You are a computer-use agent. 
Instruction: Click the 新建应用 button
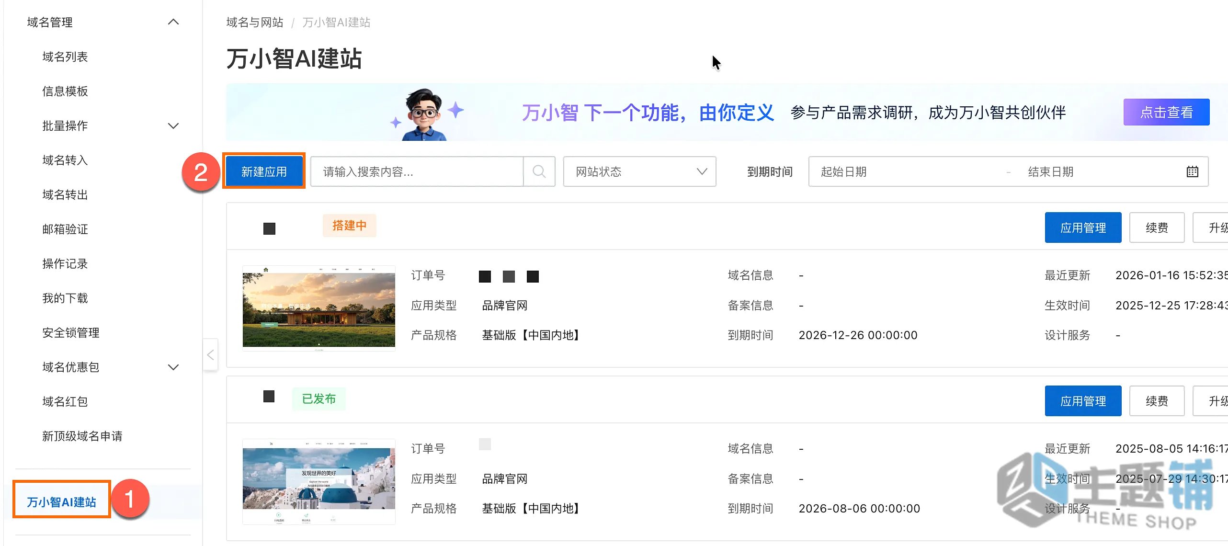coord(264,171)
